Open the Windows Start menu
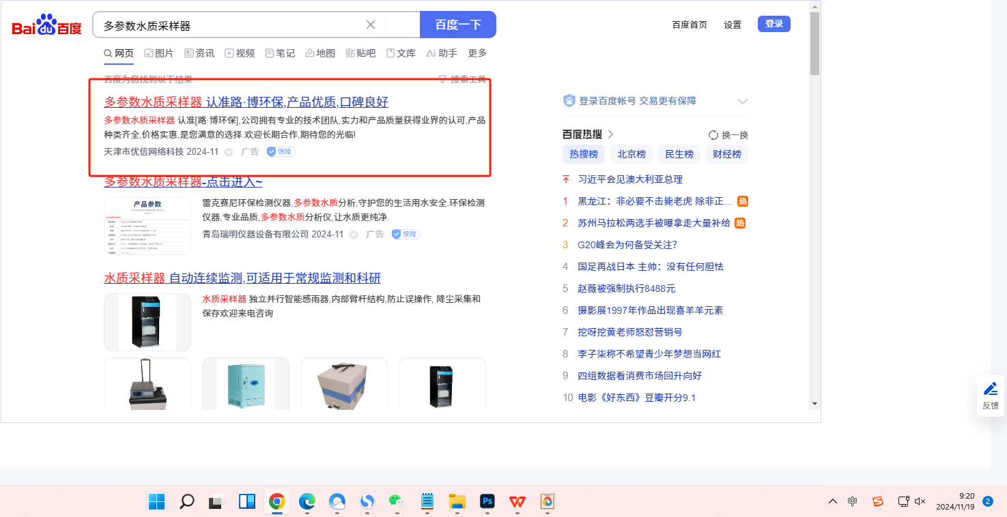 point(156,501)
